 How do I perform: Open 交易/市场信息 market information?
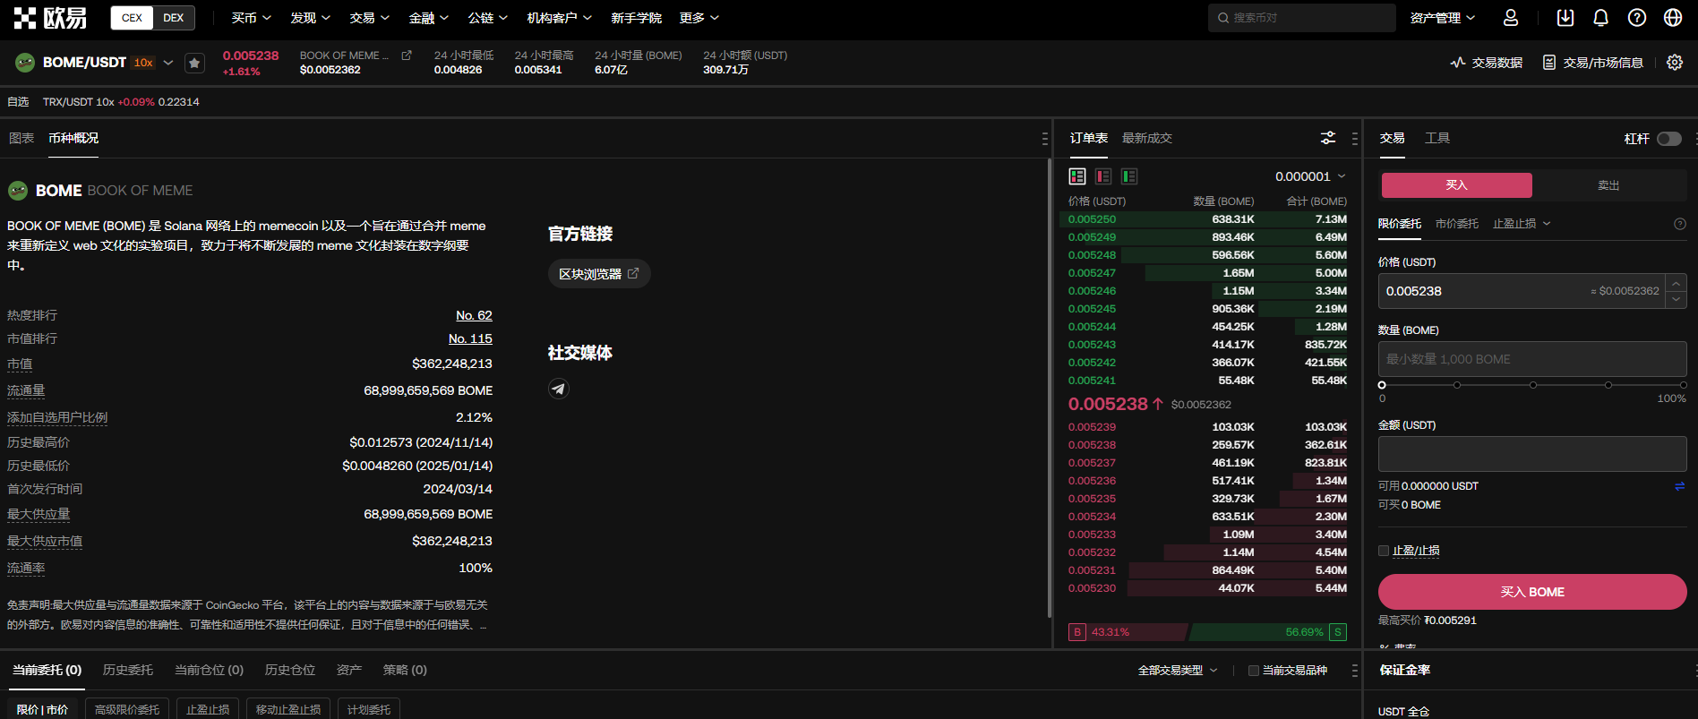point(1593,63)
